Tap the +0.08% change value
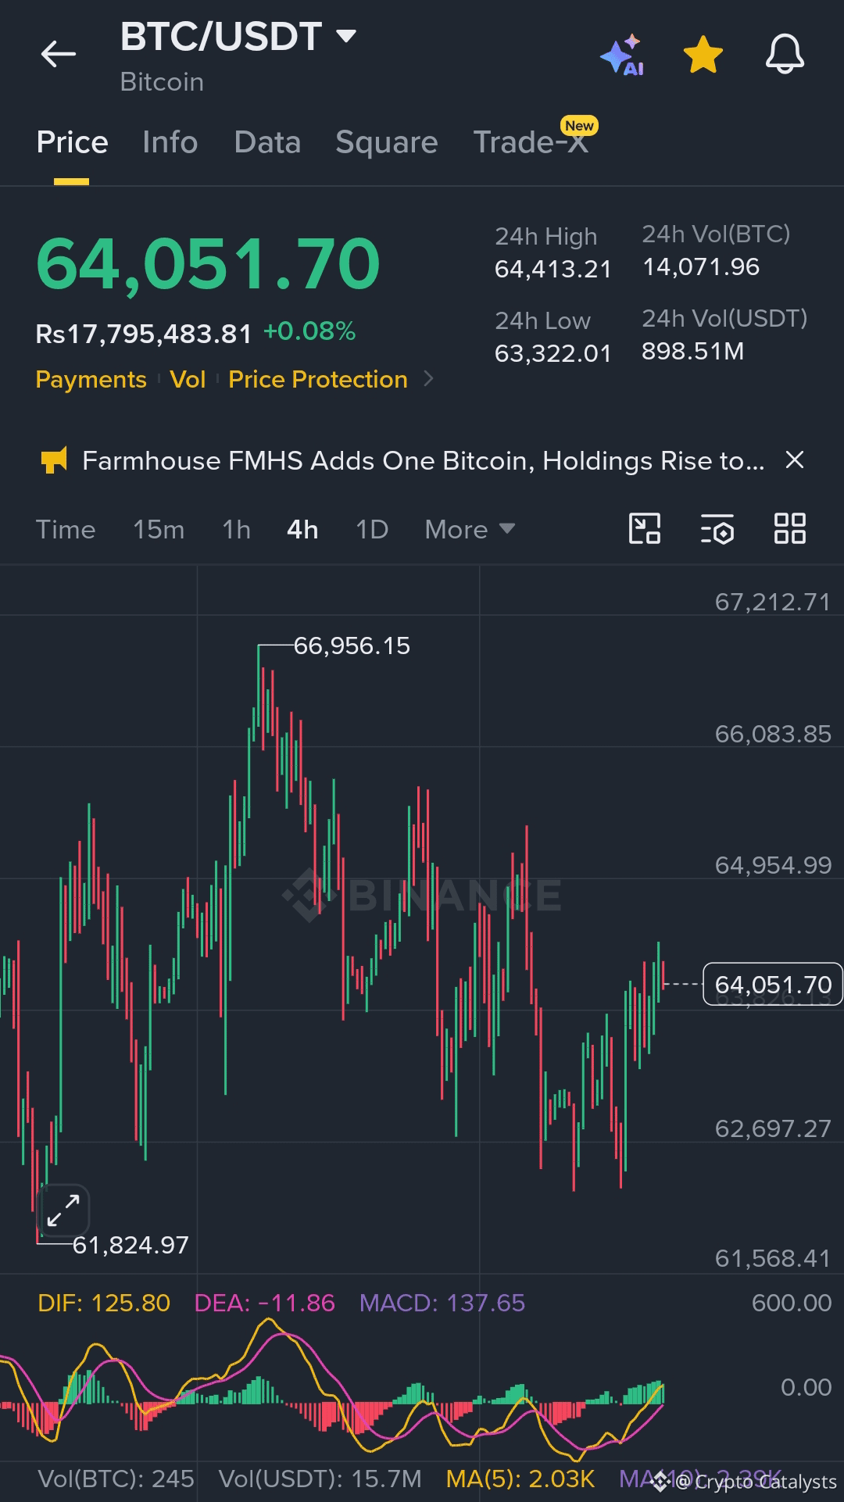The image size is (844, 1502). 309,331
